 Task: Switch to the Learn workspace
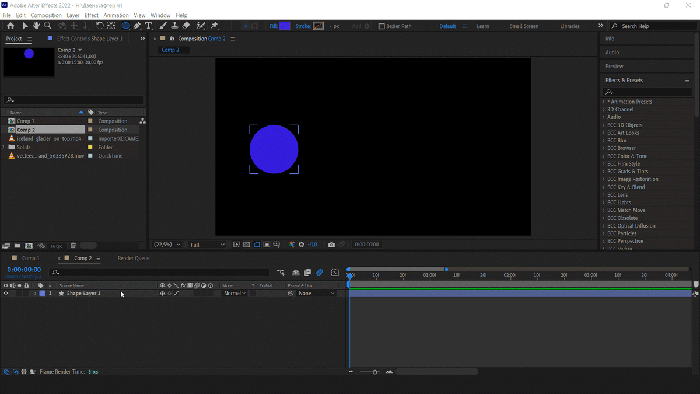point(483,26)
